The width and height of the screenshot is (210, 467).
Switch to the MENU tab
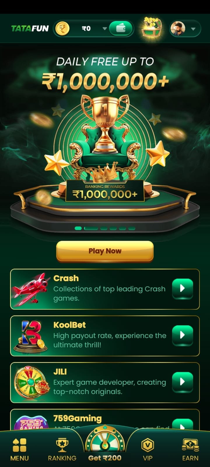click(20, 449)
